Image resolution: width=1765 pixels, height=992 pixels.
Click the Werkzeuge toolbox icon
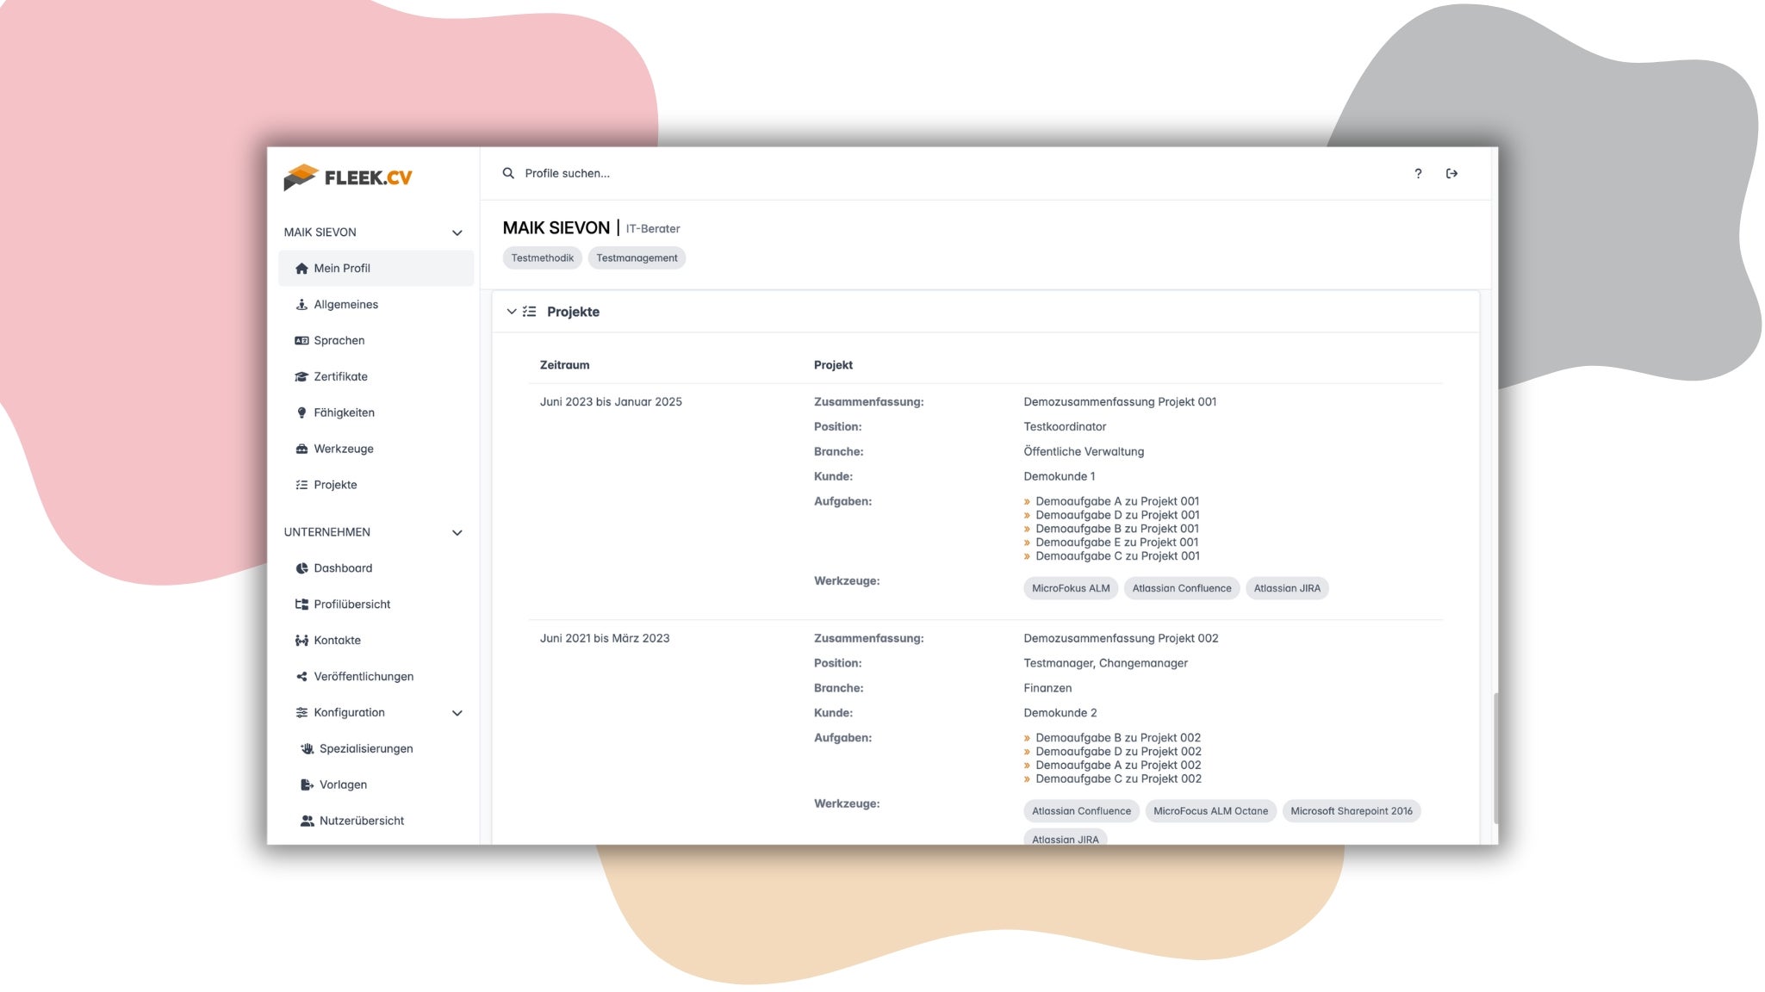pos(301,449)
